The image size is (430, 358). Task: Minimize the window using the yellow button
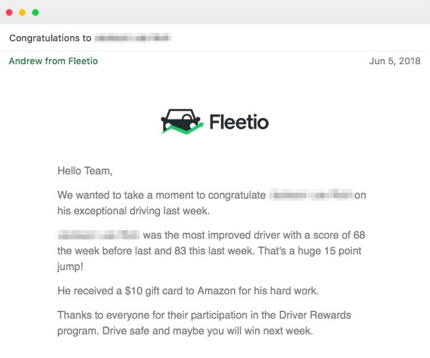pyautogui.click(x=22, y=12)
